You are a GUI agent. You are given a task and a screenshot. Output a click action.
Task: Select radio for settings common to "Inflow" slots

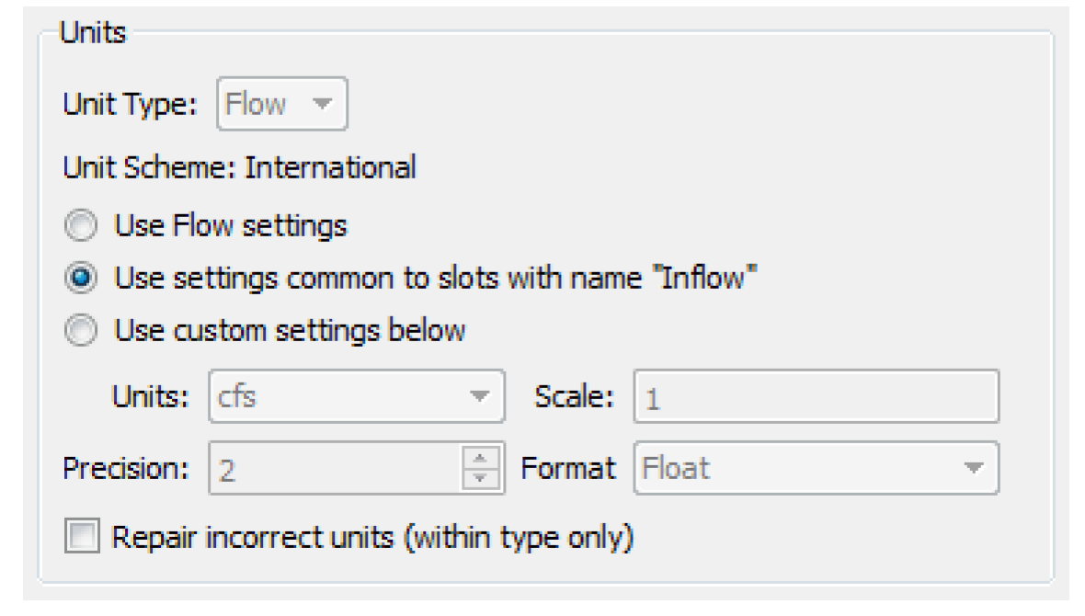coord(83,279)
